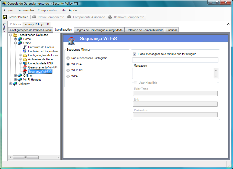Viewport: 233px width, 169px height.
Task: Click the application icon in title bar
Action: pyautogui.click(x=4, y=3)
